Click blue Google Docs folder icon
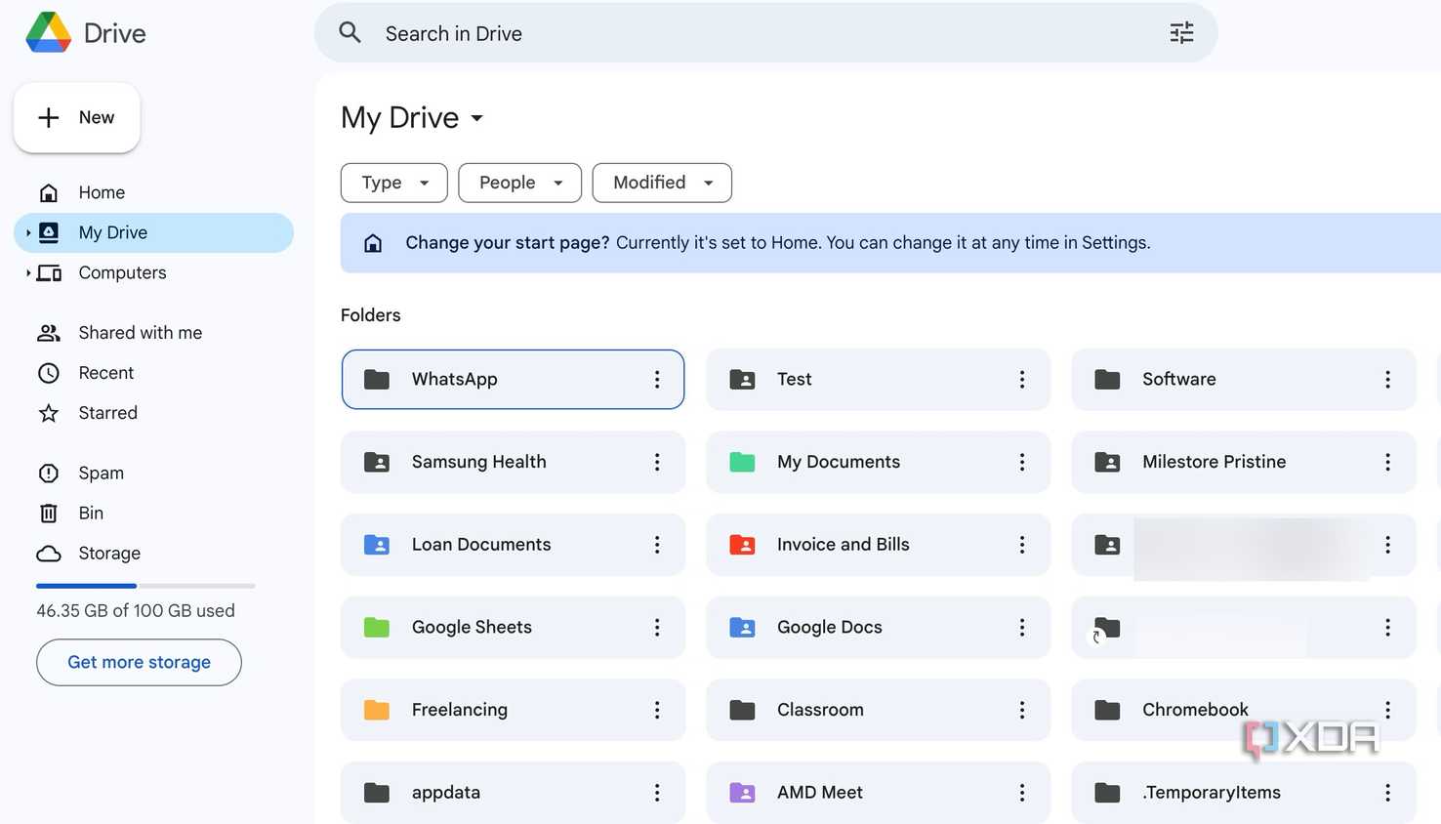1441x824 pixels. coord(742,627)
